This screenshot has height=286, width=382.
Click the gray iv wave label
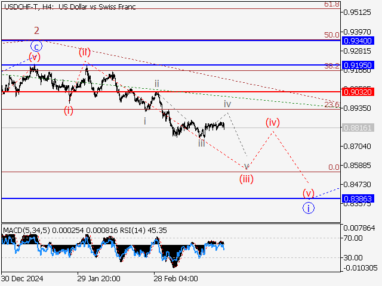pyautogui.click(x=227, y=104)
